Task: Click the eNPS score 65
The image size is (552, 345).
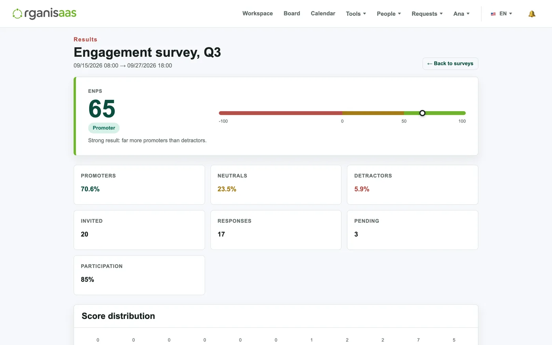Action: point(102,109)
